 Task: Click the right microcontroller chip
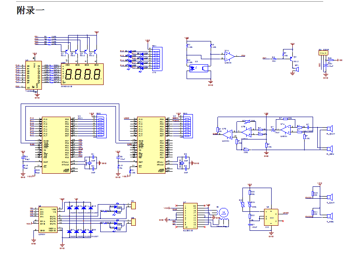[x=151, y=145]
